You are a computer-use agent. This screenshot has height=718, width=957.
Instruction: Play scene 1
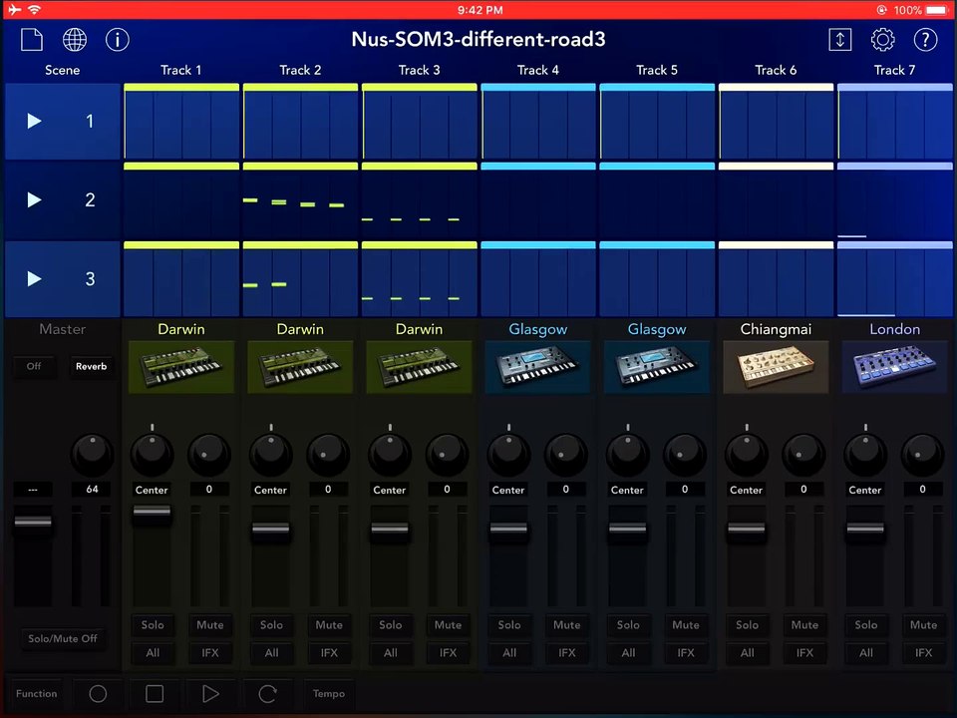(x=35, y=121)
